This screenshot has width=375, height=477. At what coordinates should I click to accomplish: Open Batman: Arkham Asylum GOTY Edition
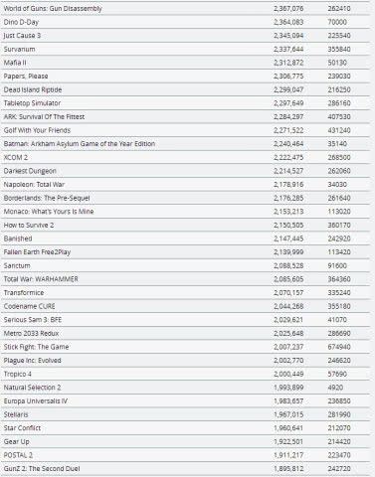click(x=80, y=144)
